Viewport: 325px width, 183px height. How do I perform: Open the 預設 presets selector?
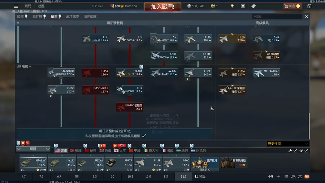(x=200, y=176)
